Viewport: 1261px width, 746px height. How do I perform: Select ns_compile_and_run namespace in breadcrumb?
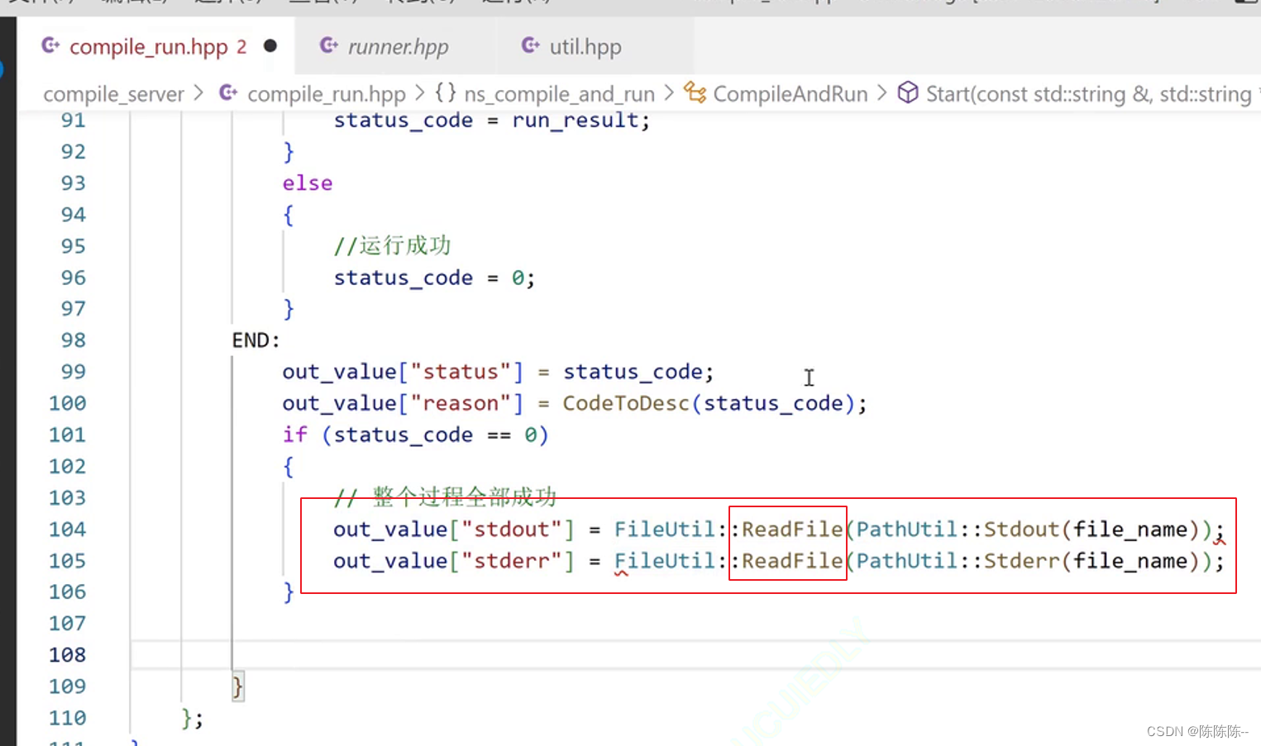tap(559, 94)
